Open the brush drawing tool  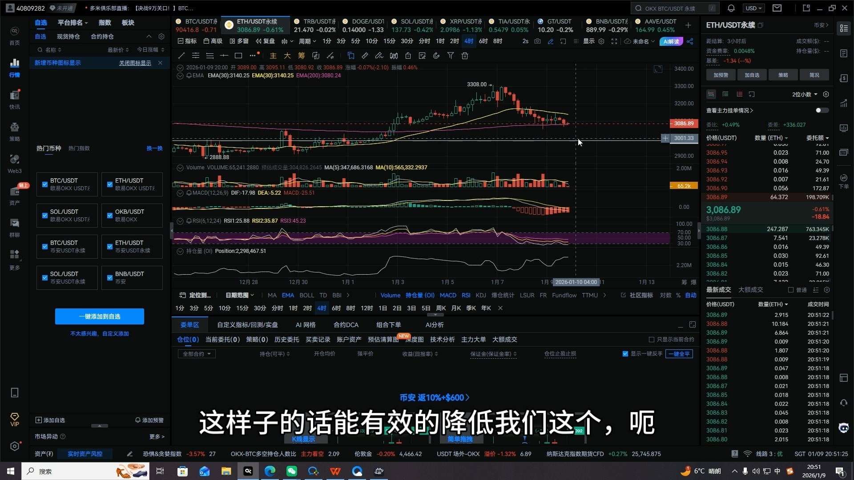pos(379,56)
